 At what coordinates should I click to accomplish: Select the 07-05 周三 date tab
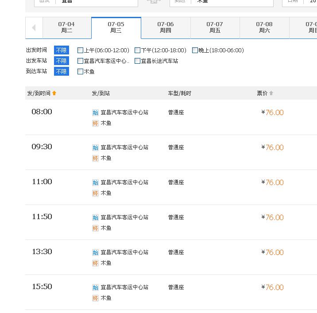point(116,27)
